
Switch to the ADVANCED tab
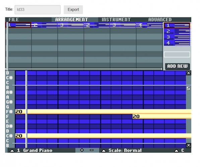160,20
